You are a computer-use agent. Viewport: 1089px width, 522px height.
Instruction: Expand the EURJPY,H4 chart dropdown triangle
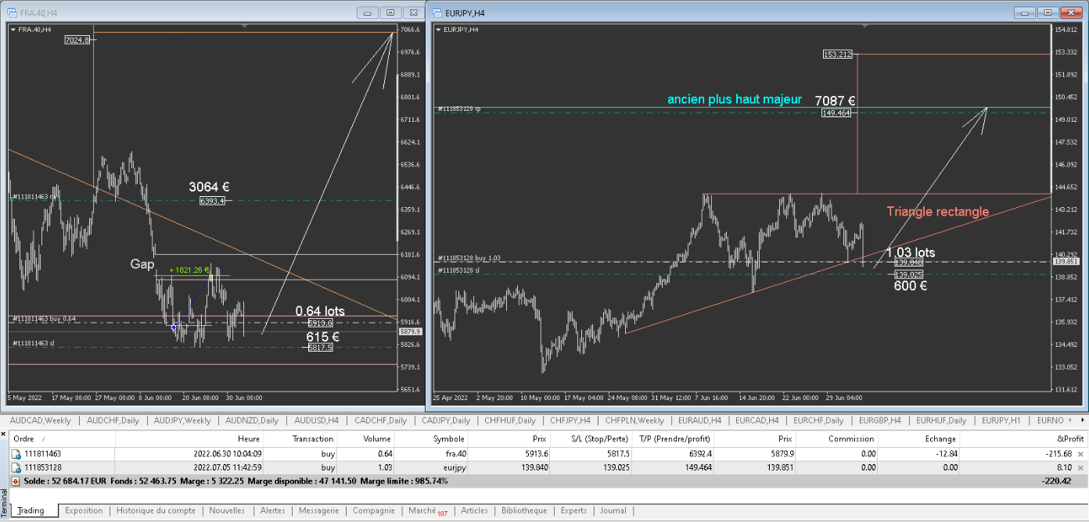[x=438, y=30]
